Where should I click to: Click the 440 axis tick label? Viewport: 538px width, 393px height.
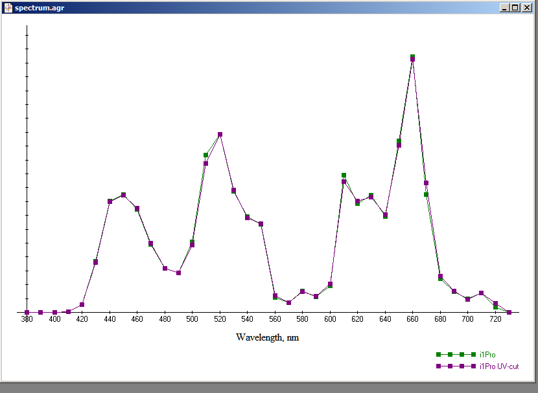(110, 319)
